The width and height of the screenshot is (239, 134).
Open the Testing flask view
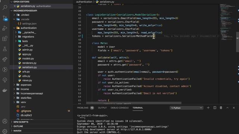point(5,49)
